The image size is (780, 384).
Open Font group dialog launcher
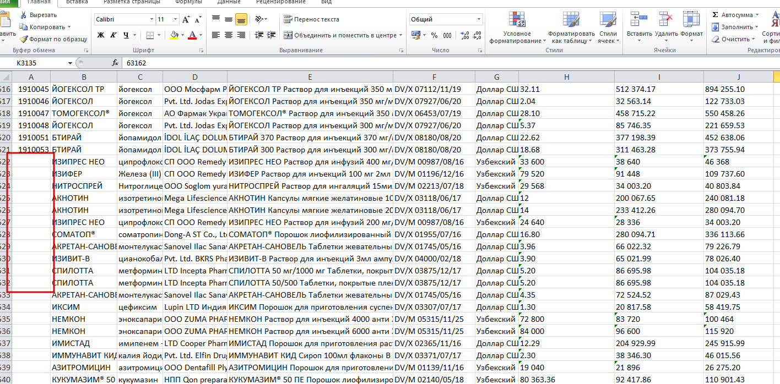pos(202,50)
